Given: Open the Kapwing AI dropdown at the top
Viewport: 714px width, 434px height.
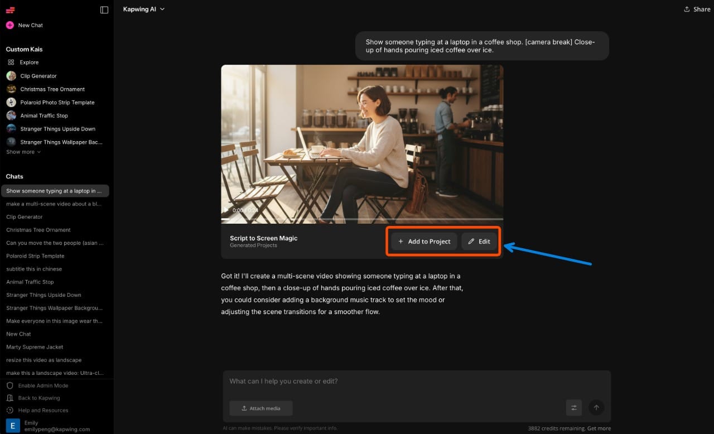Looking at the screenshot, I should [143, 9].
